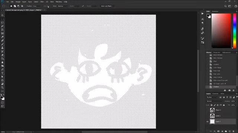
Task: Hide Layer 1 with eye icon
Action: click(208, 122)
